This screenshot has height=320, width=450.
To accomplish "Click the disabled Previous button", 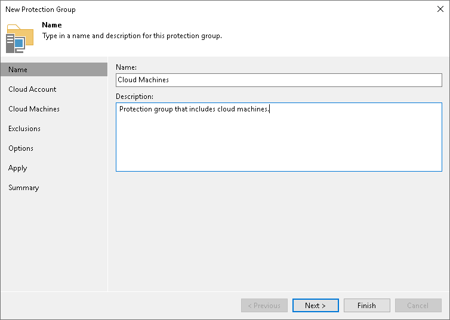I will [x=264, y=305].
